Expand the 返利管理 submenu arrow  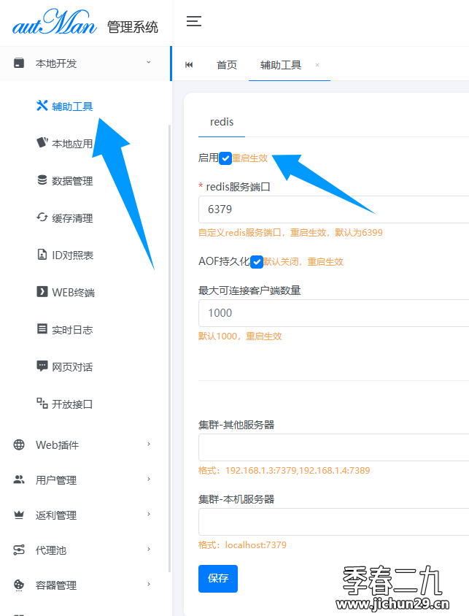point(149,514)
